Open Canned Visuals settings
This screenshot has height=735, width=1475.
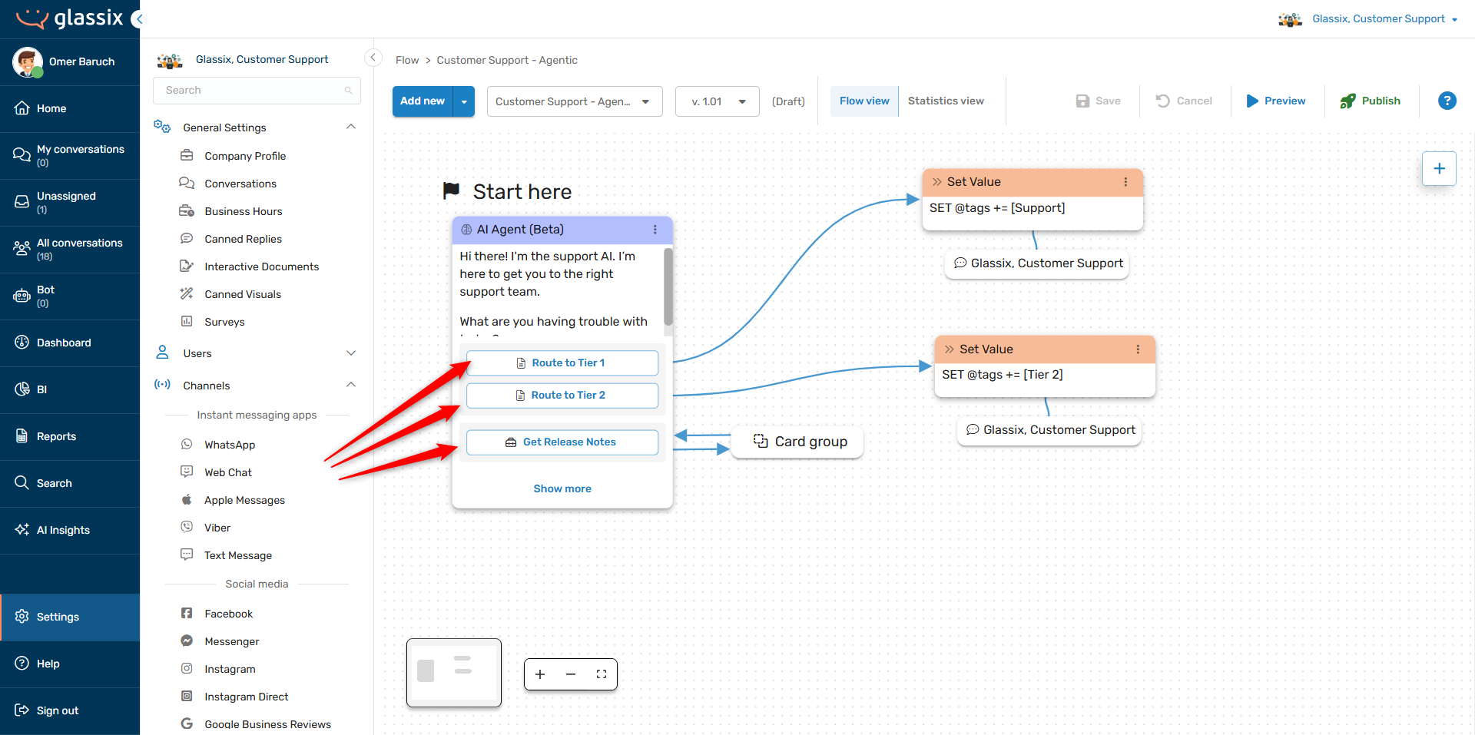[243, 294]
